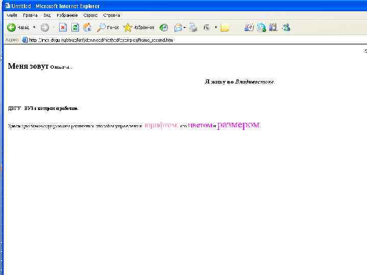Click the grey Forward arrow button
This screenshot has height=275, width=367.
pos(45,28)
